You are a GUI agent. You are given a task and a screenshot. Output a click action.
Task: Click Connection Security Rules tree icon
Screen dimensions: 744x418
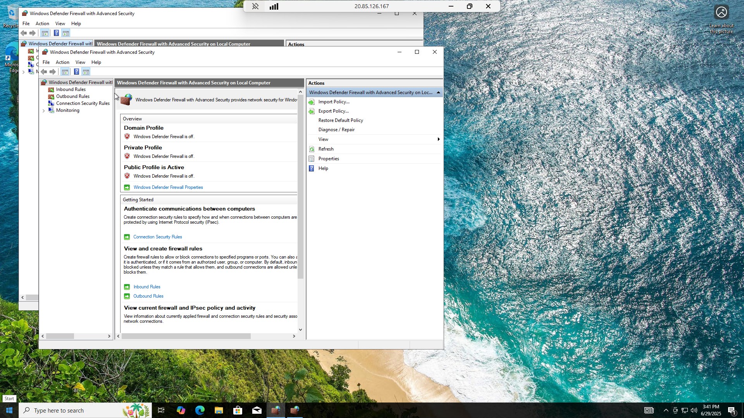coord(51,103)
